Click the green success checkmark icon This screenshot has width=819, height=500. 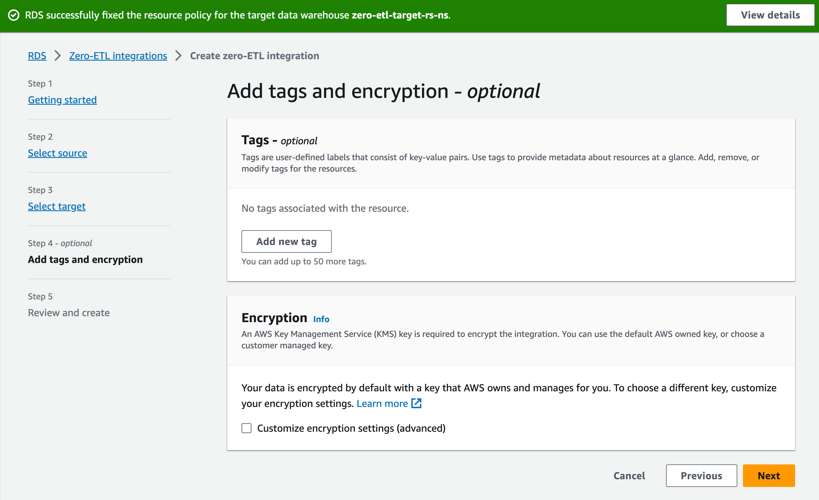(x=14, y=15)
